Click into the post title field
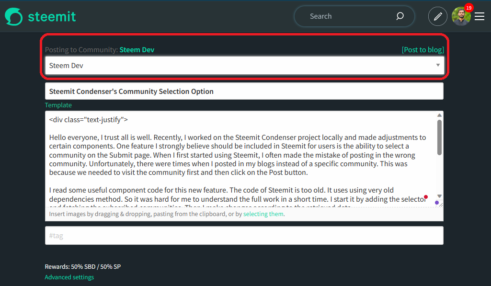Image resolution: width=491 pixels, height=286 pixels. click(x=244, y=91)
